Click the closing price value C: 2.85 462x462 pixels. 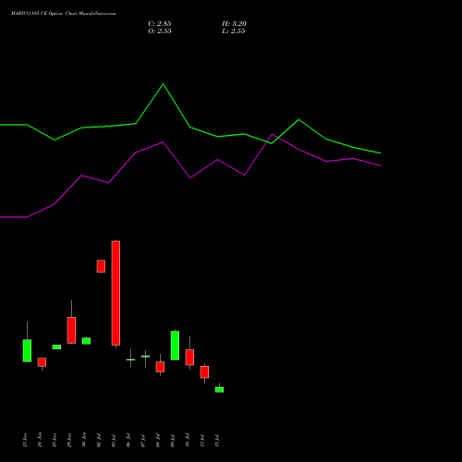tap(160, 24)
